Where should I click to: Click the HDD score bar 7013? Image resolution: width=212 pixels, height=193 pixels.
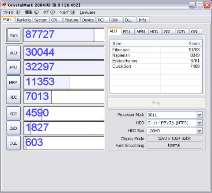pos(64,97)
